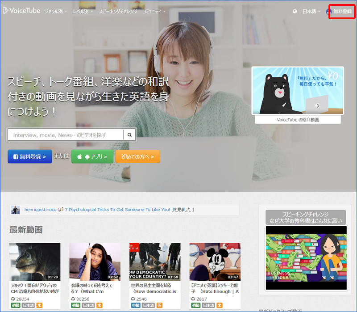Click the orange 初めての方へ button
The image size is (357, 312).
coord(137,157)
